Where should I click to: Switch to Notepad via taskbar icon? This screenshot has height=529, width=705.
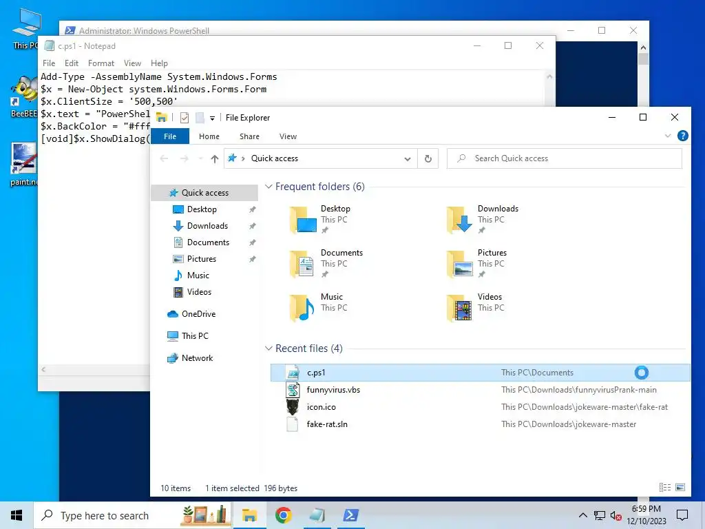317,515
